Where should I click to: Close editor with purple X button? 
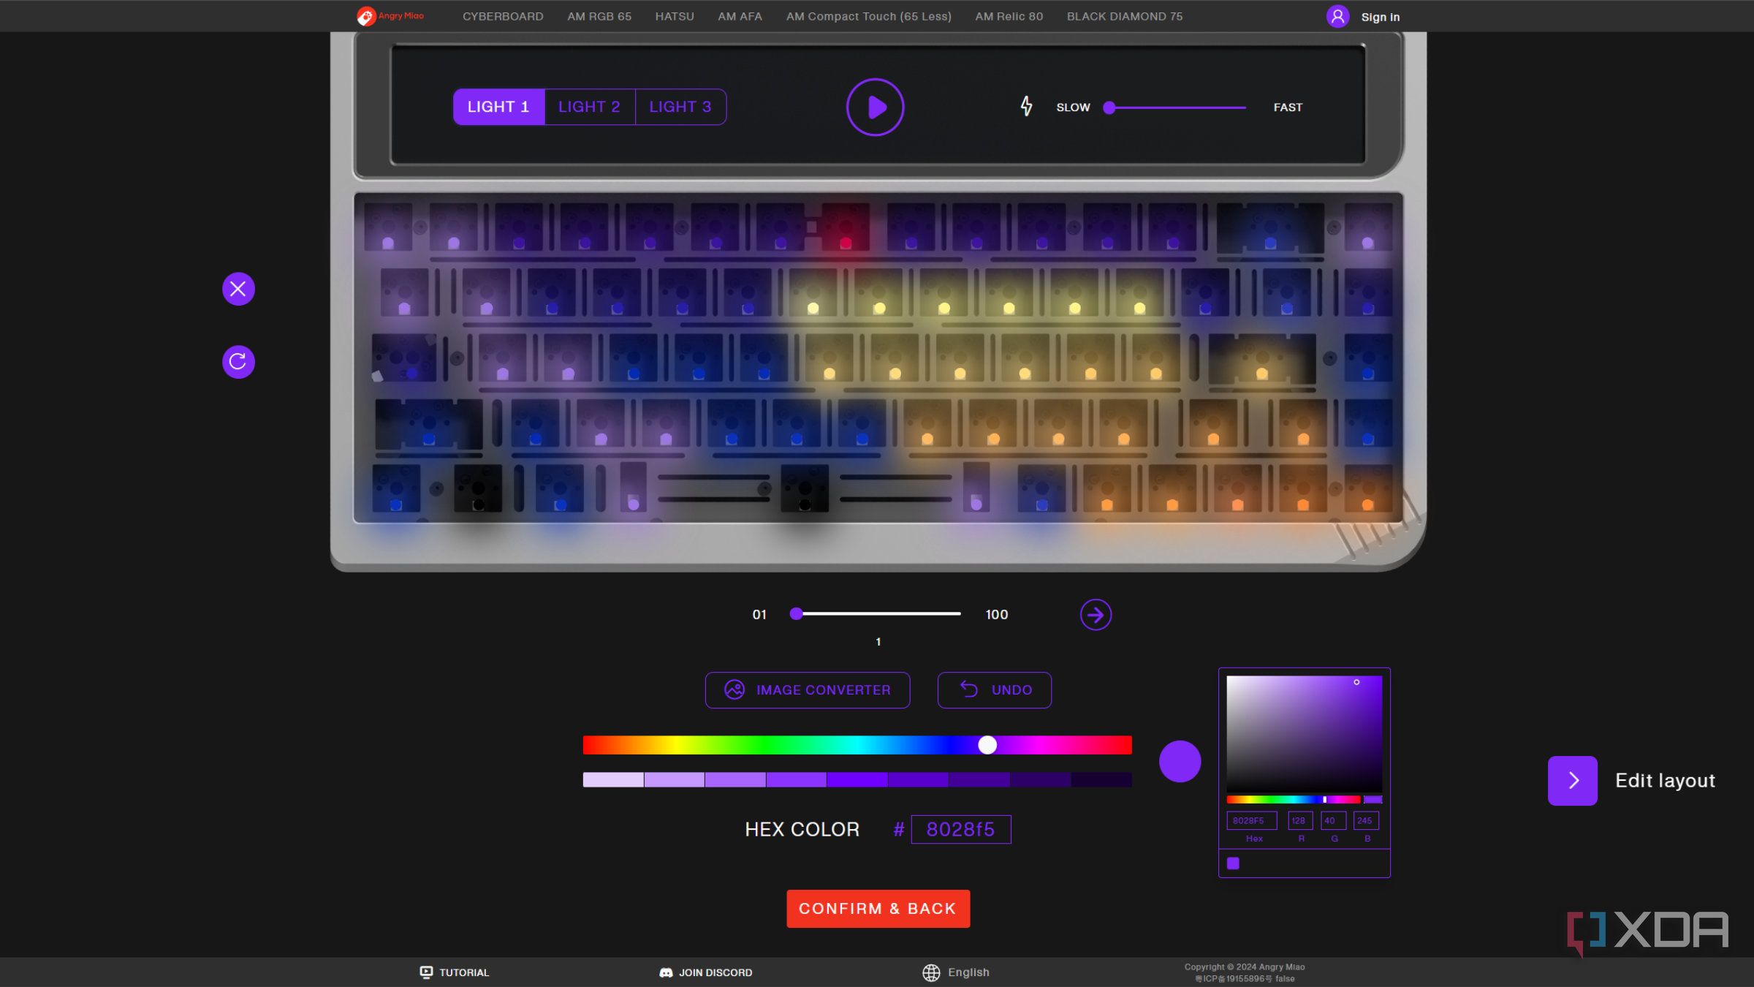pos(238,289)
